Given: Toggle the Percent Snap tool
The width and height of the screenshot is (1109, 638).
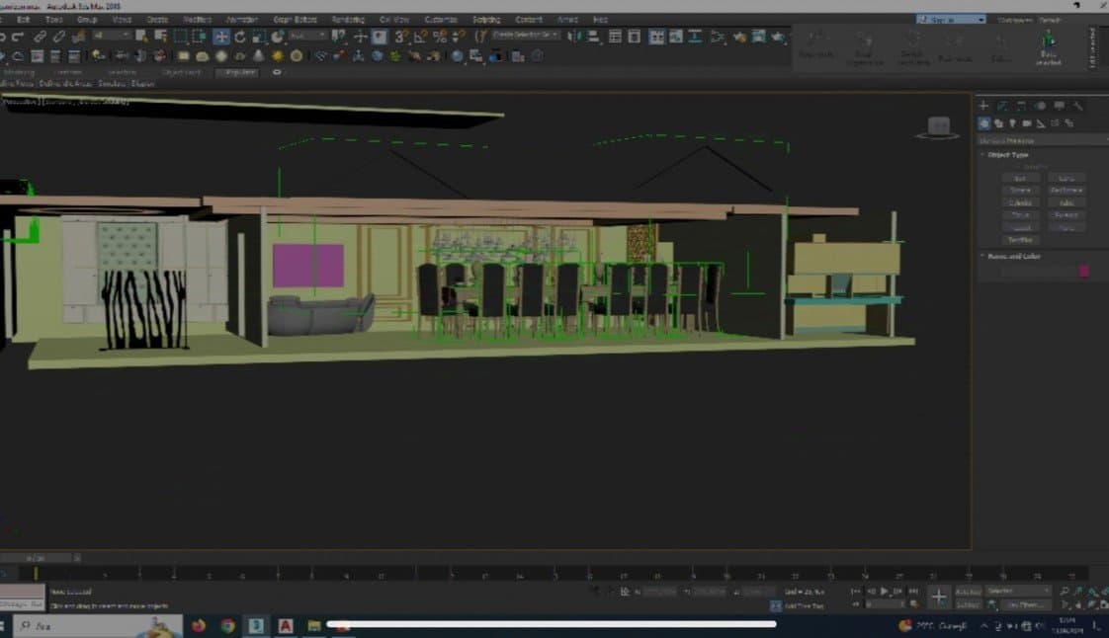Looking at the screenshot, I should click(440, 37).
